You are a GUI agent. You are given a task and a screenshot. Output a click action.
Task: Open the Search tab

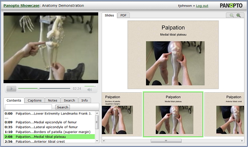(x=69, y=100)
